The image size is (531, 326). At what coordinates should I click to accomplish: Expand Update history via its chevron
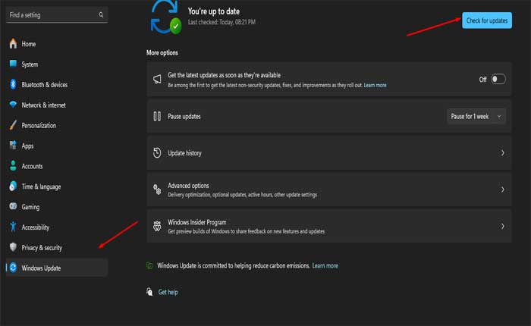(x=502, y=153)
